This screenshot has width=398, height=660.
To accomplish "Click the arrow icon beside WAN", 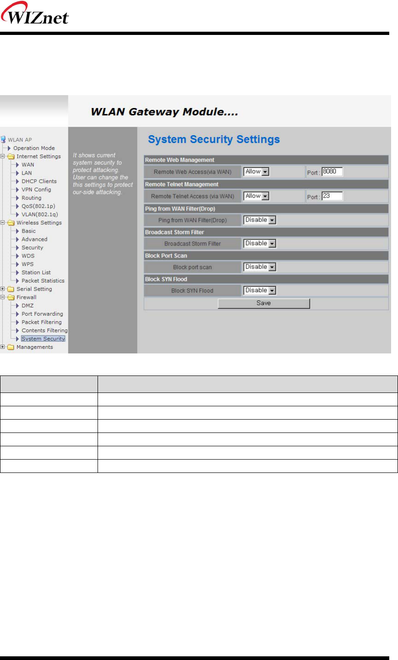I will tap(18, 165).
